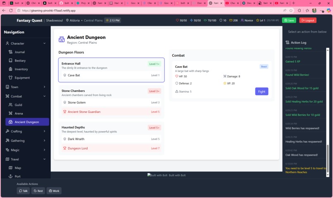Image resolution: width=333 pixels, height=198 pixels.
Task: Open the Gathering navigation item
Action: pyautogui.click(x=26, y=141)
